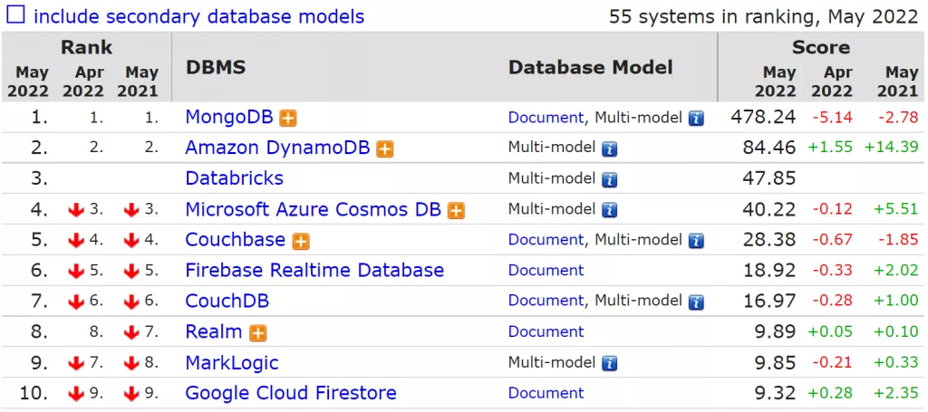Click the info icon in the CouchDB row
The width and height of the screenshot is (928, 412).
click(x=696, y=302)
